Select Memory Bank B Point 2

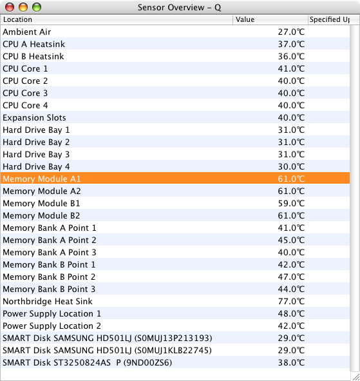point(175,277)
